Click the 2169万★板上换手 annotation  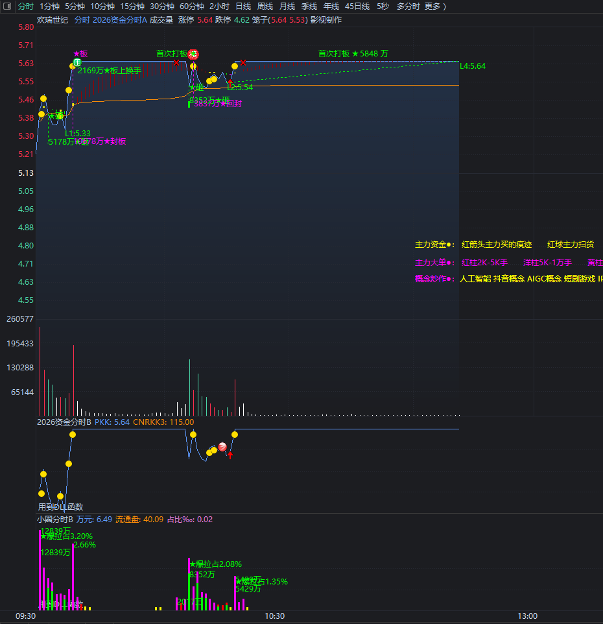(x=110, y=71)
